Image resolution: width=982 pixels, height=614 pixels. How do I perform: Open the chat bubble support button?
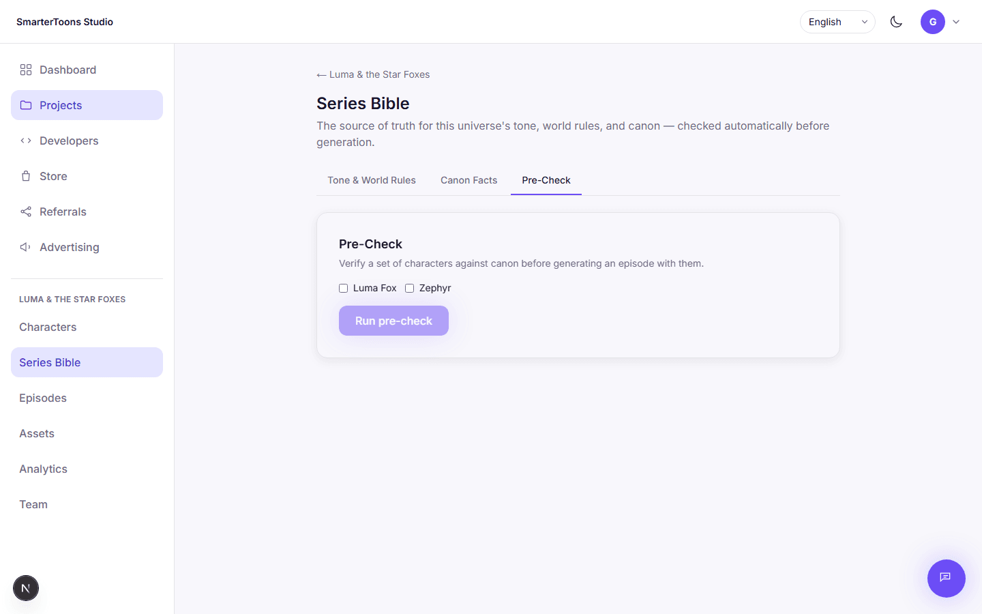pyautogui.click(x=946, y=578)
